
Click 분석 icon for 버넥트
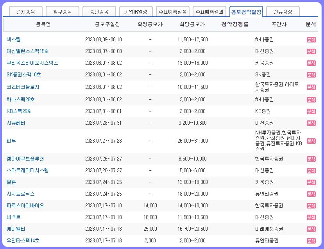311,217
